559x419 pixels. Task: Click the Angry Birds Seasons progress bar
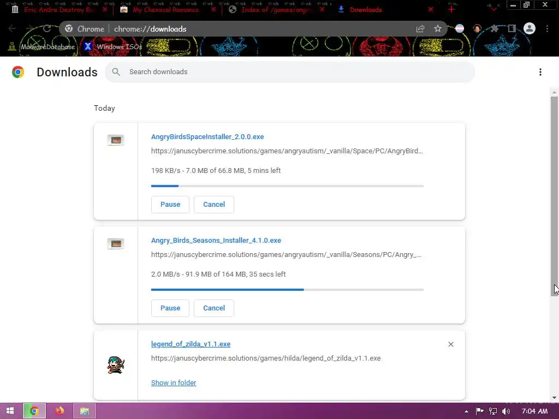(287, 290)
